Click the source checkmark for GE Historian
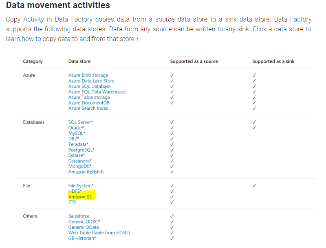The image size is (326, 248). 172,238
